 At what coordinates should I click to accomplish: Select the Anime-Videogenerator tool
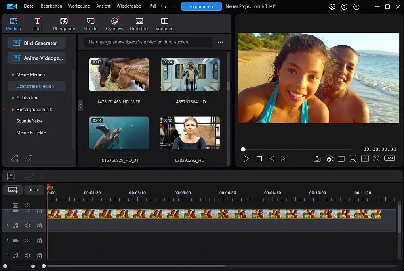click(36, 58)
